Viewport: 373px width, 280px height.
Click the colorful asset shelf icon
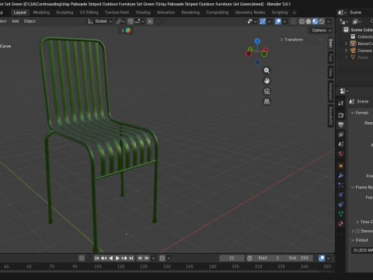(x=128, y=30)
